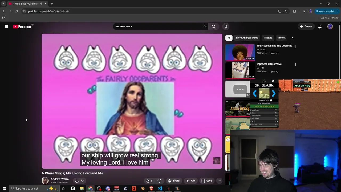
Task: Expand subscription notification dropdown chevron
Action: click(x=82, y=181)
